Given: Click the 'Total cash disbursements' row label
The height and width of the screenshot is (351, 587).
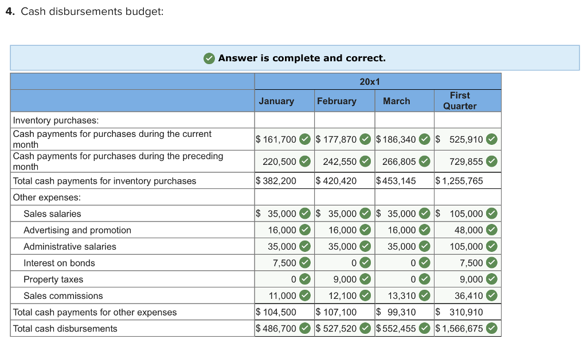Looking at the screenshot, I should (x=65, y=329).
